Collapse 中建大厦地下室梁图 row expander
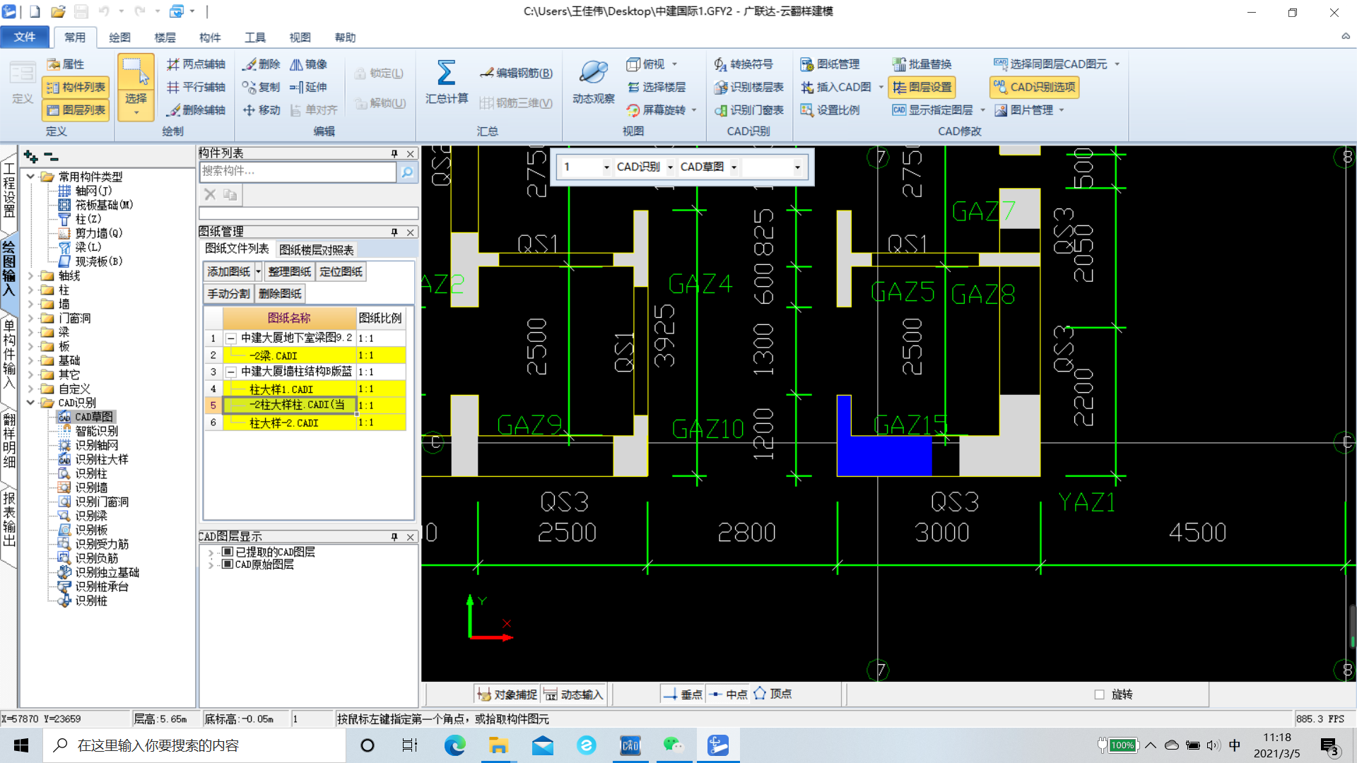Image resolution: width=1357 pixels, height=763 pixels. click(231, 338)
